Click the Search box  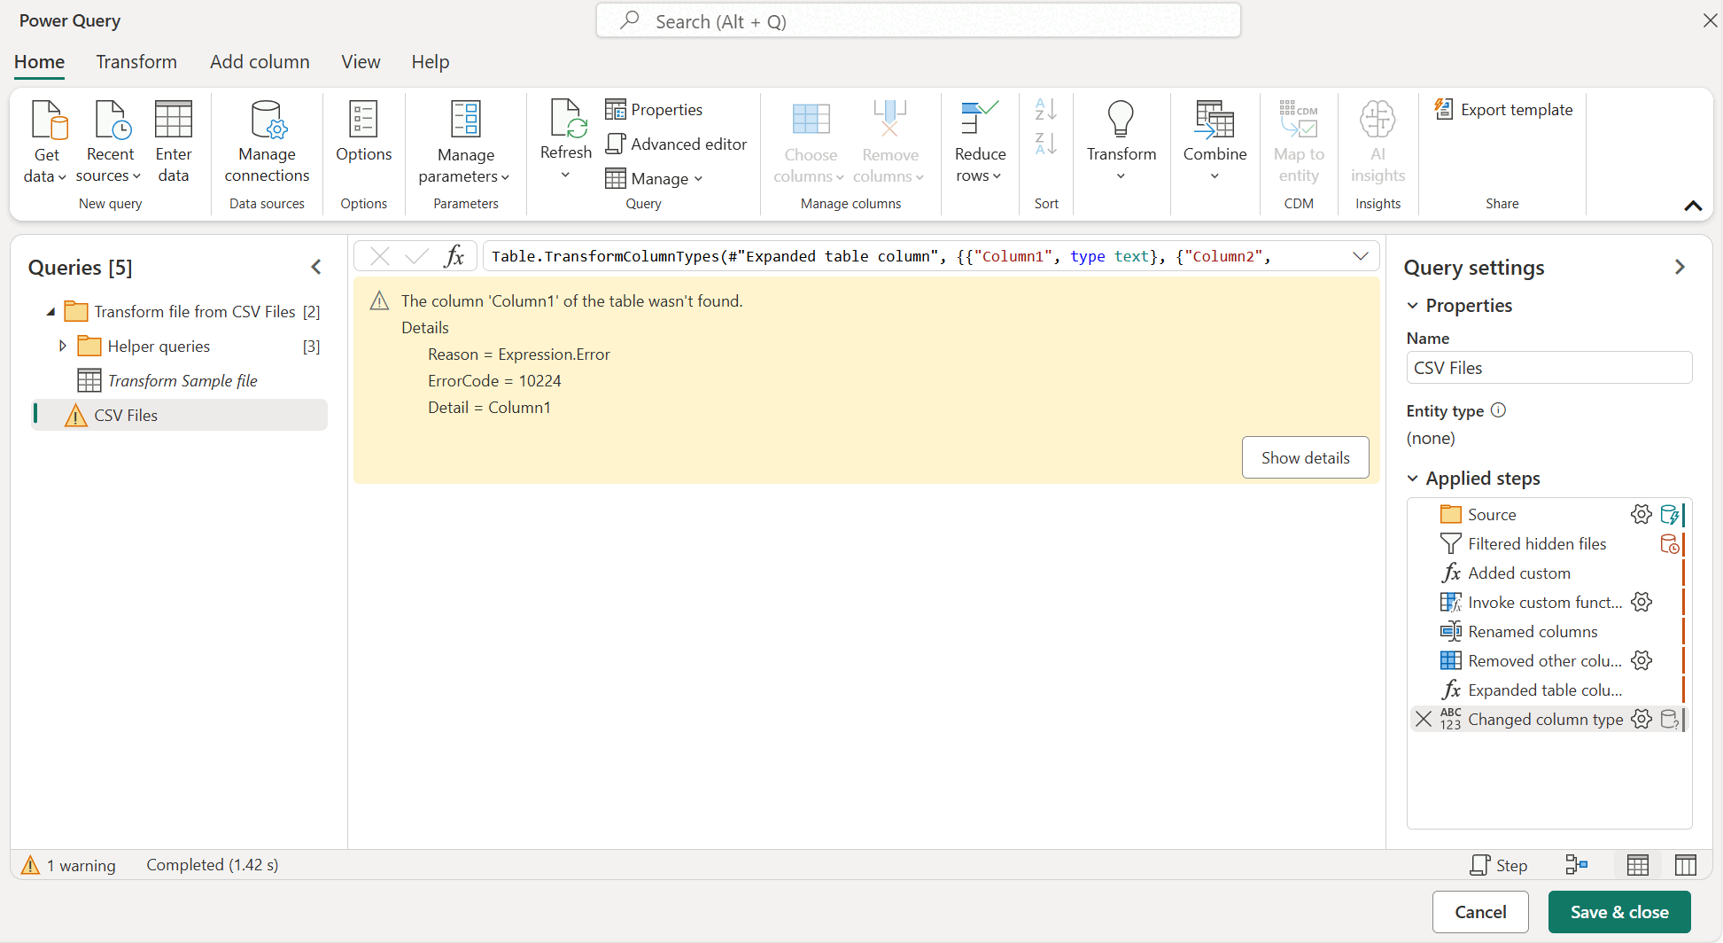click(x=919, y=21)
